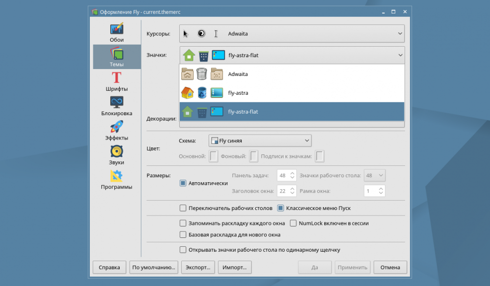
Task: Open the Программы section icon
Action: [117, 176]
